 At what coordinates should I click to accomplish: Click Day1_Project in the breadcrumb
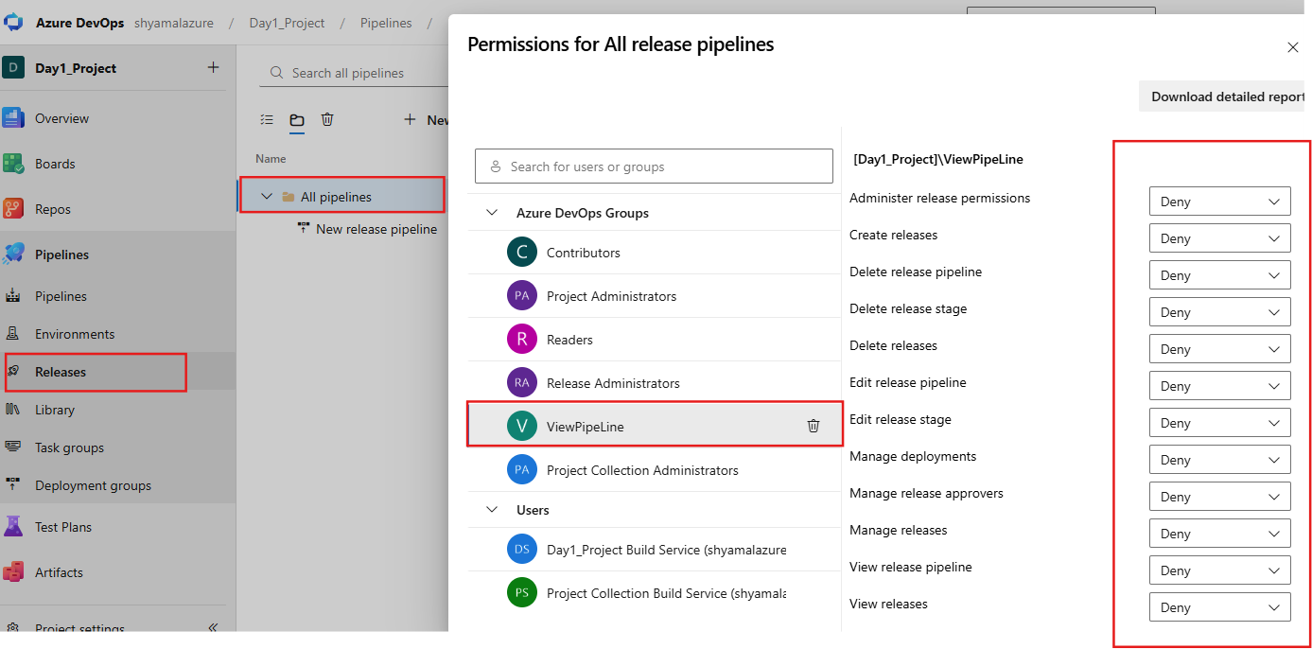(x=287, y=23)
